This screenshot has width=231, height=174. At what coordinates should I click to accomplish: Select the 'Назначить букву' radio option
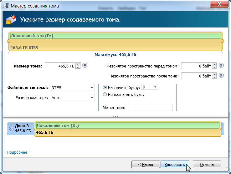point(105,87)
